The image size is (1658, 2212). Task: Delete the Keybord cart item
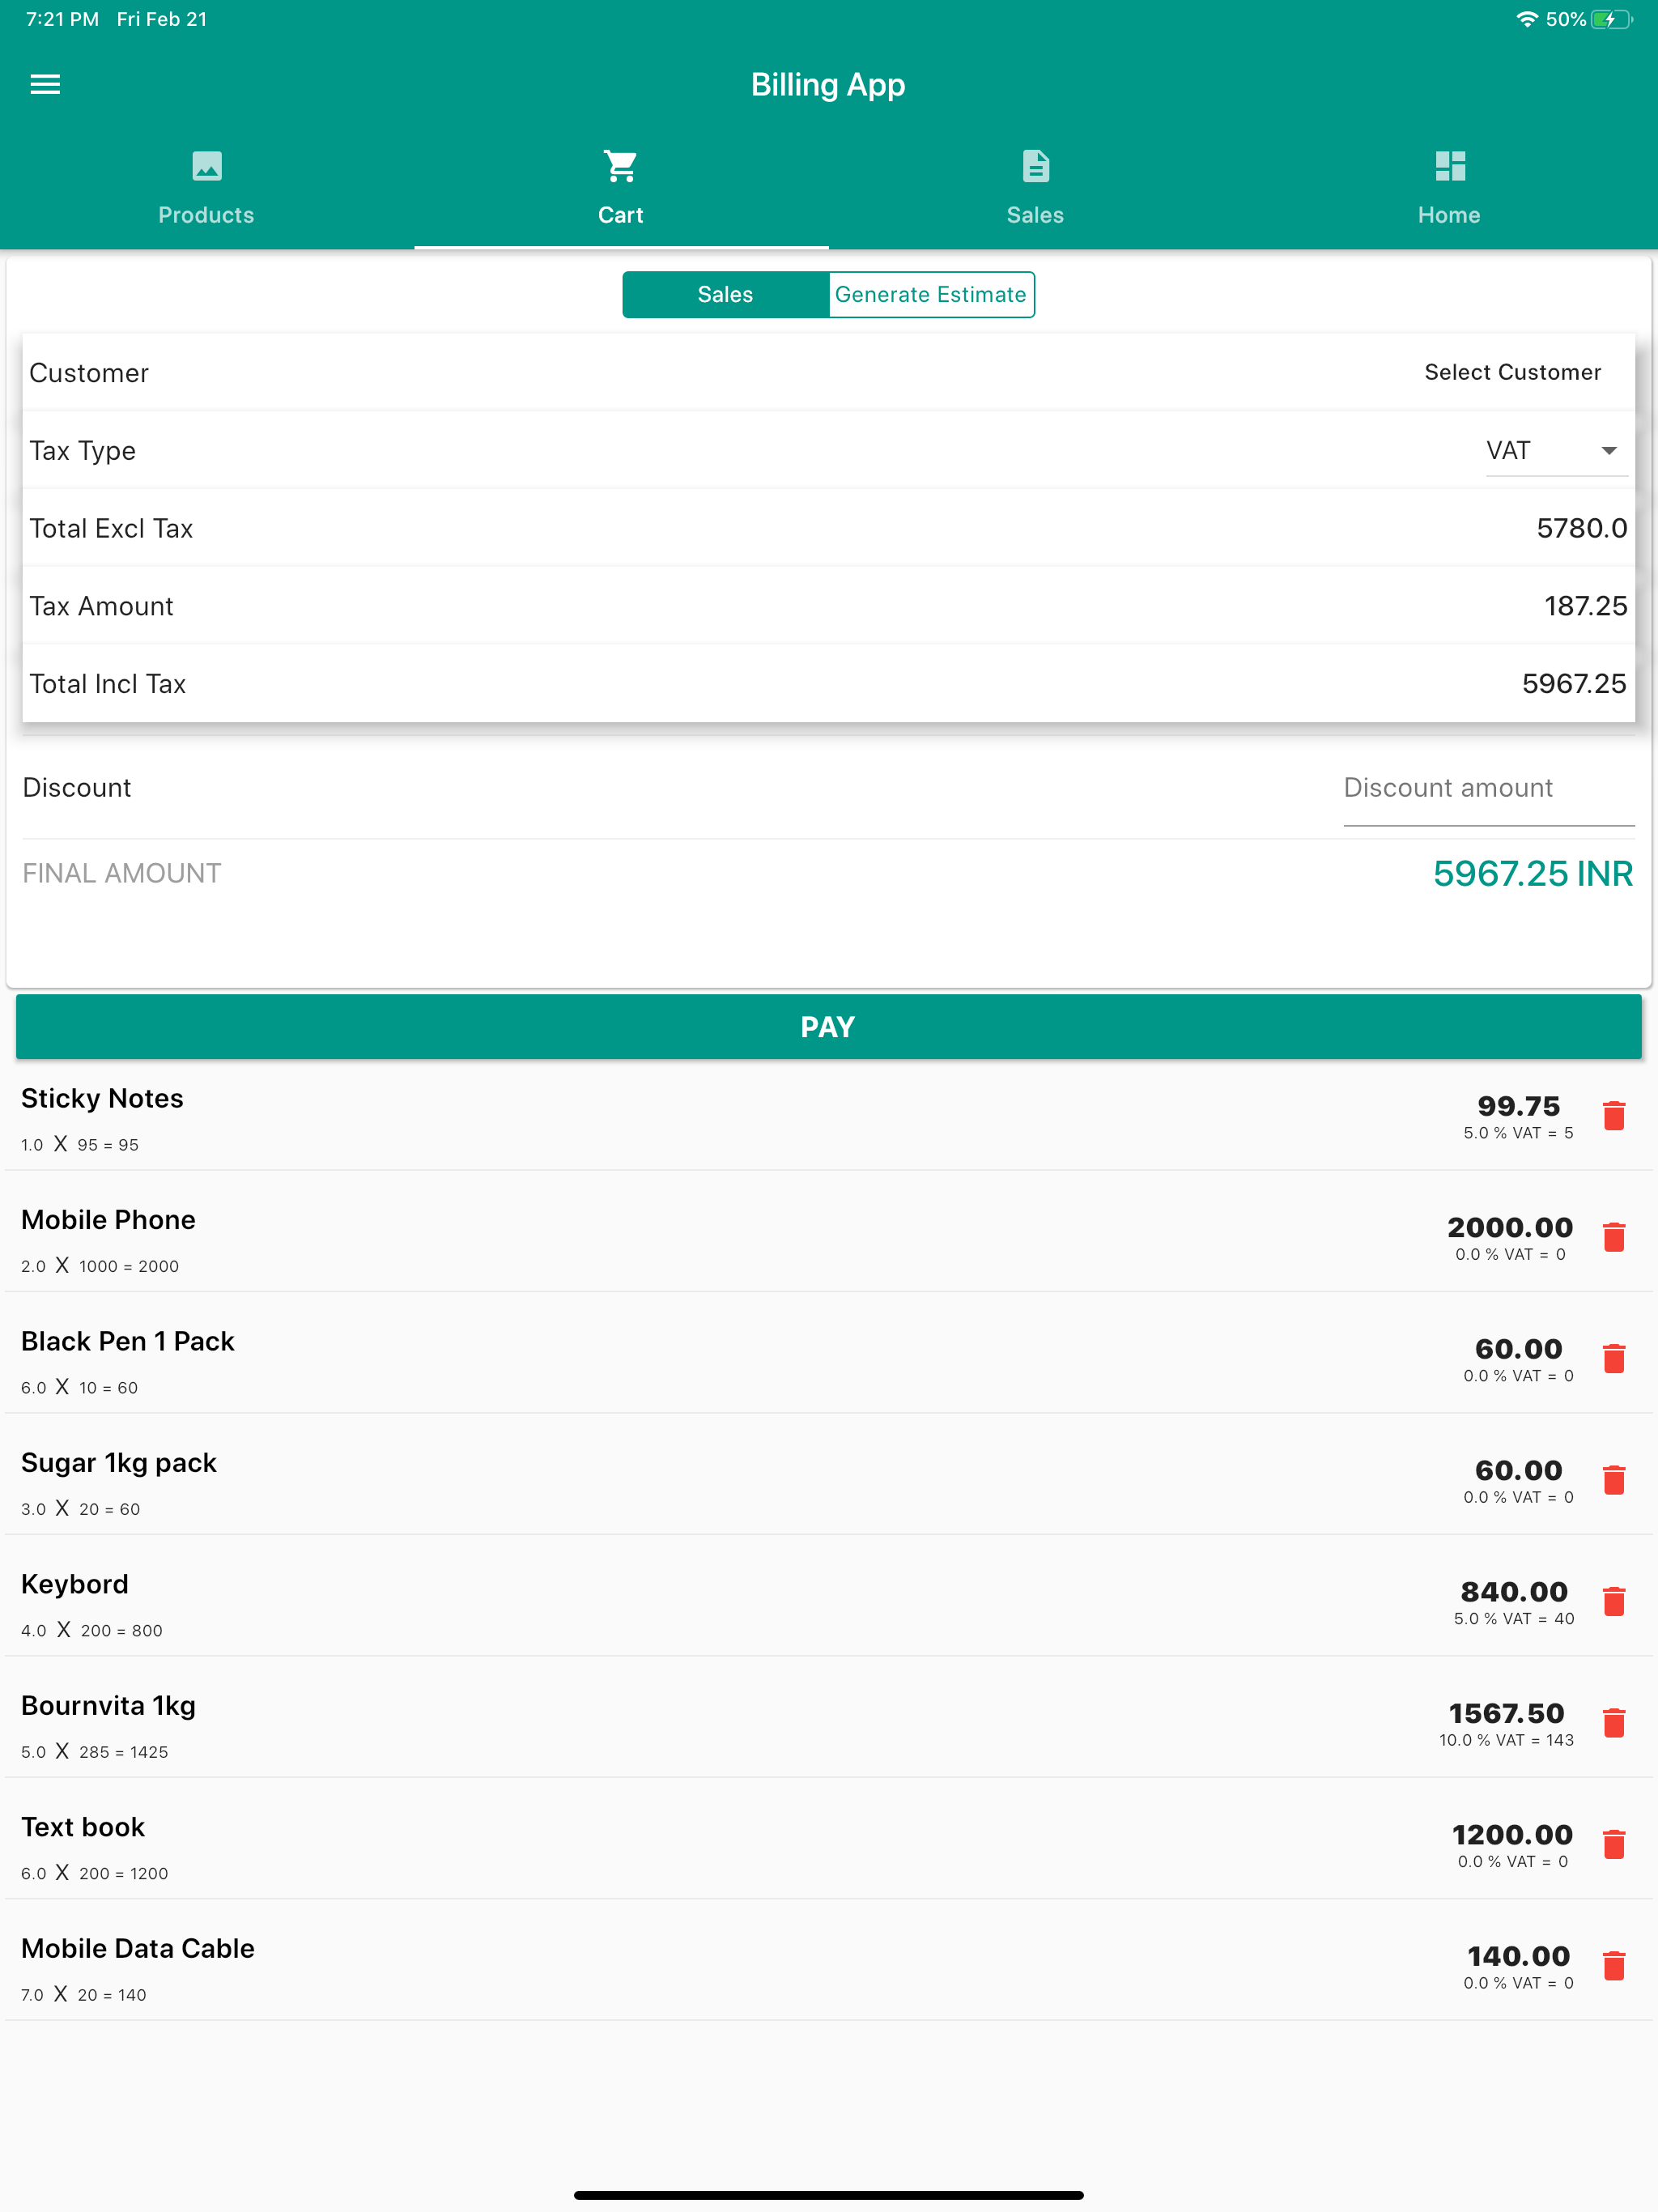point(1614,1601)
